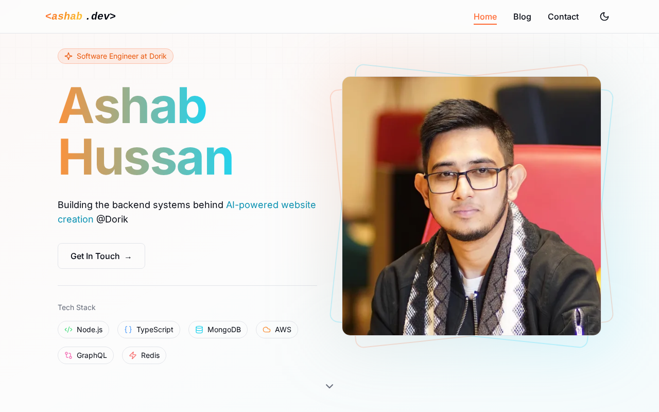Select the TypeScript tech chip

149,330
